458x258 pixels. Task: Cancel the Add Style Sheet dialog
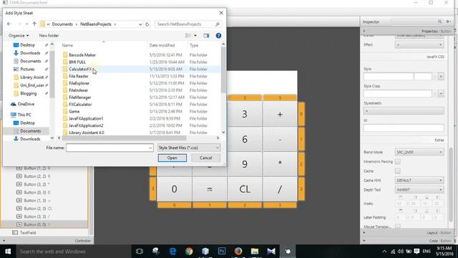pos(205,158)
